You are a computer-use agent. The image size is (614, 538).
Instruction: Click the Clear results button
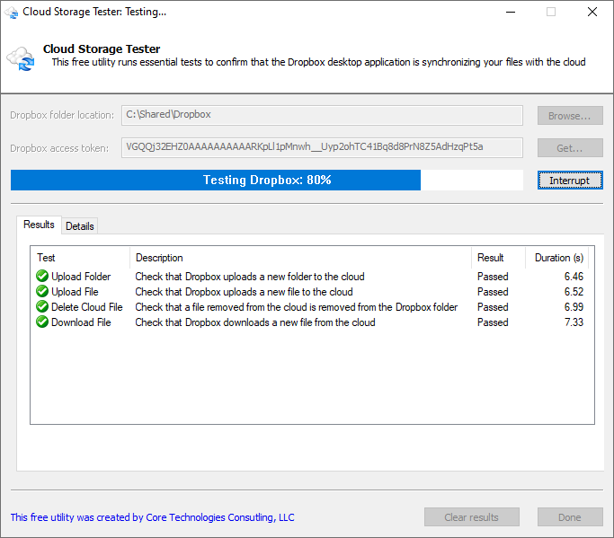(471, 517)
